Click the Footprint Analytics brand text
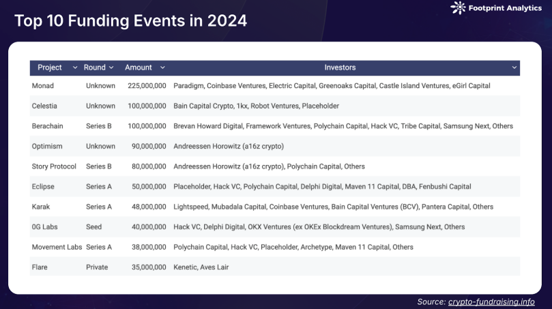The height and width of the screenshot is (309, 552). pos(505,8)
